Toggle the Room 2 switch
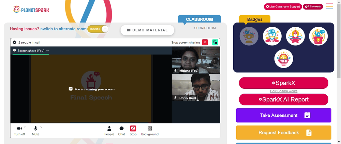The height and width of the screenshot is (144, 341). coord(98,29)
